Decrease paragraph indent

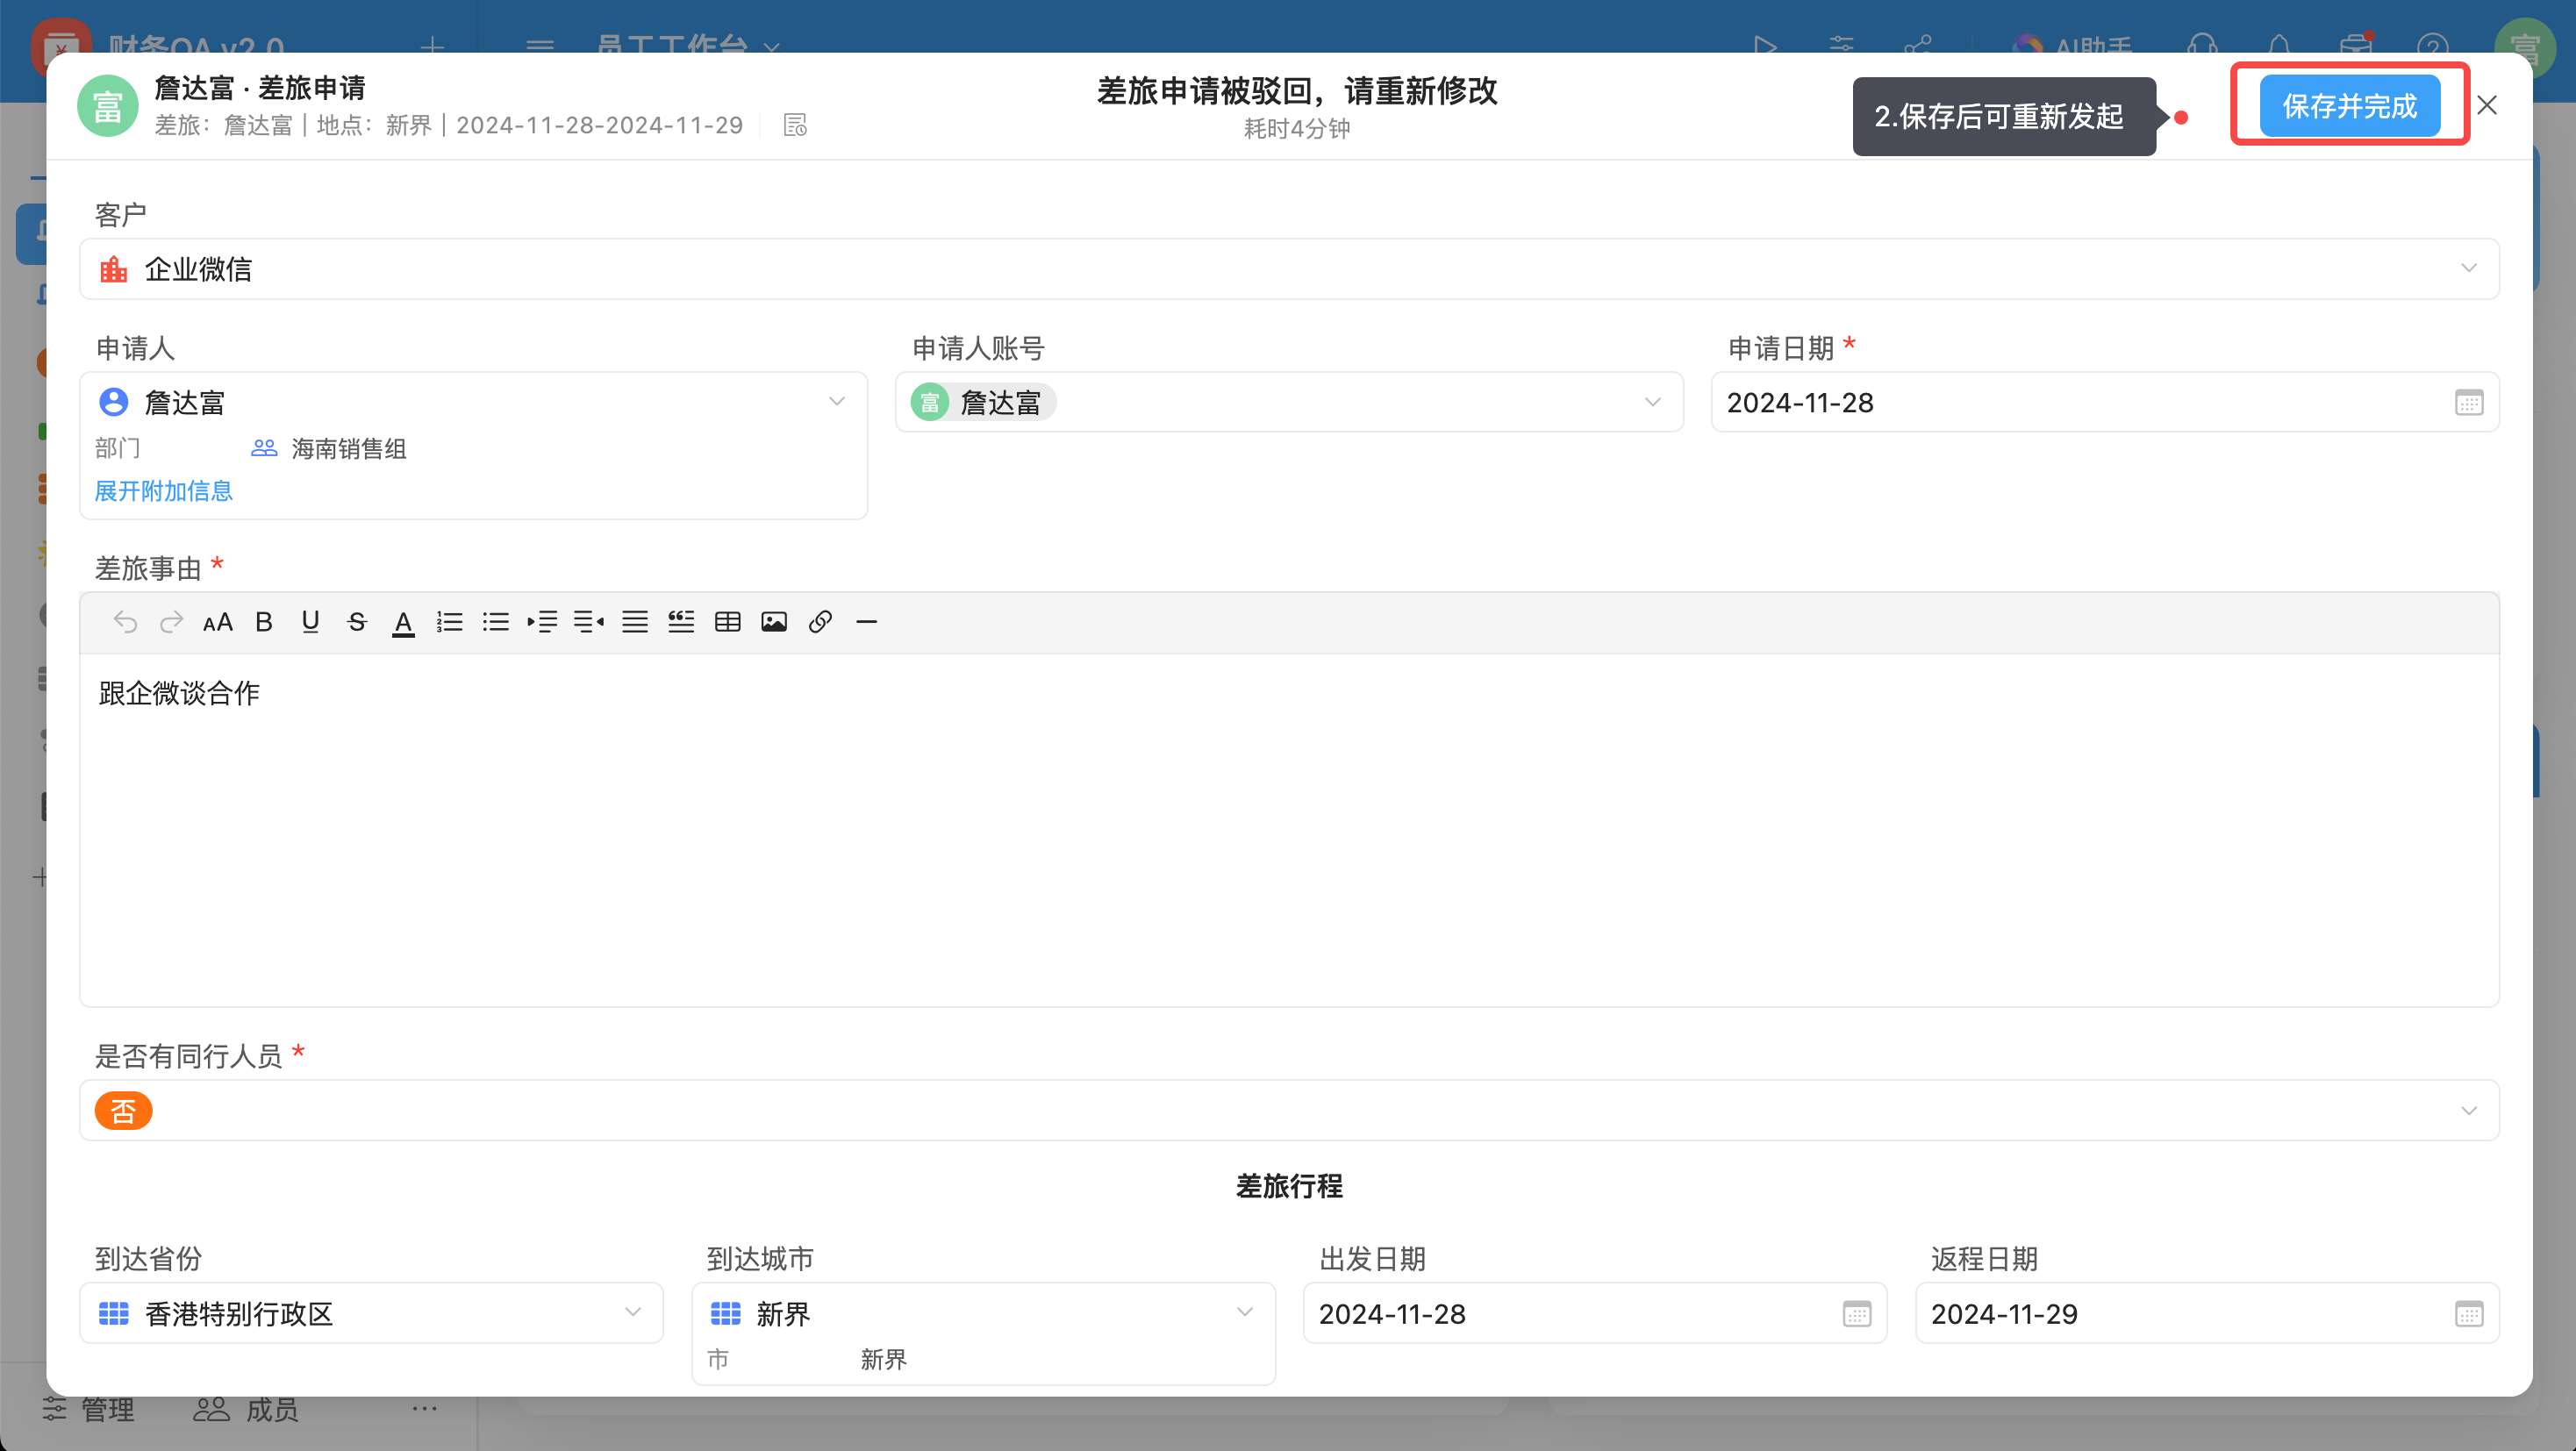point(588,622)
